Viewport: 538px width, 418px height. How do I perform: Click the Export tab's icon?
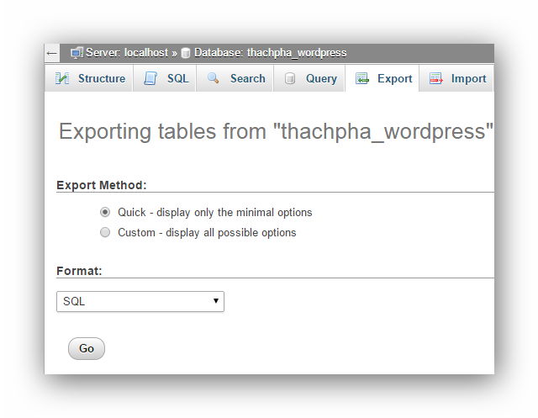pos(362,79)
